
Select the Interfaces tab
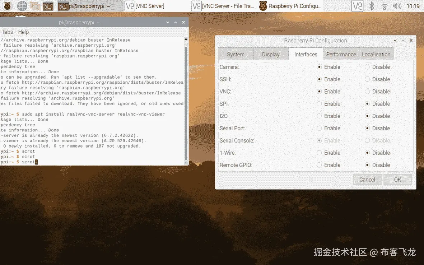306,54
